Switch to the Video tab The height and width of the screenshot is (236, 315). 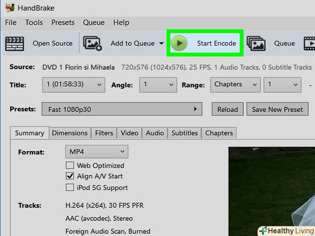coord(129,133)
